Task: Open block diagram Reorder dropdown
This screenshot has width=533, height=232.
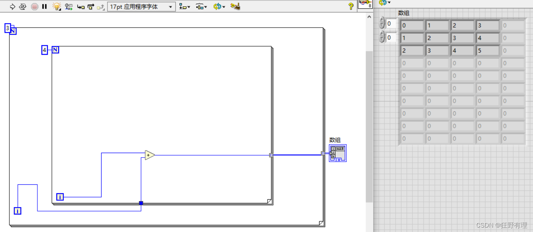Action: pos(219,6)
